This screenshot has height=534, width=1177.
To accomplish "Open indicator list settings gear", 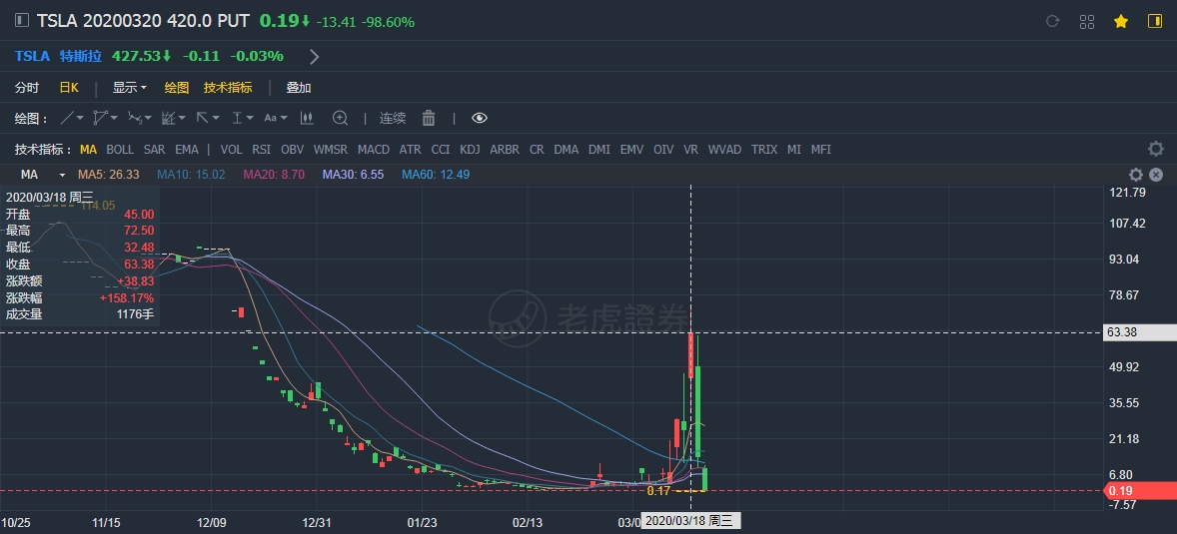I will pyautogui.click(x=1155, y=149).
